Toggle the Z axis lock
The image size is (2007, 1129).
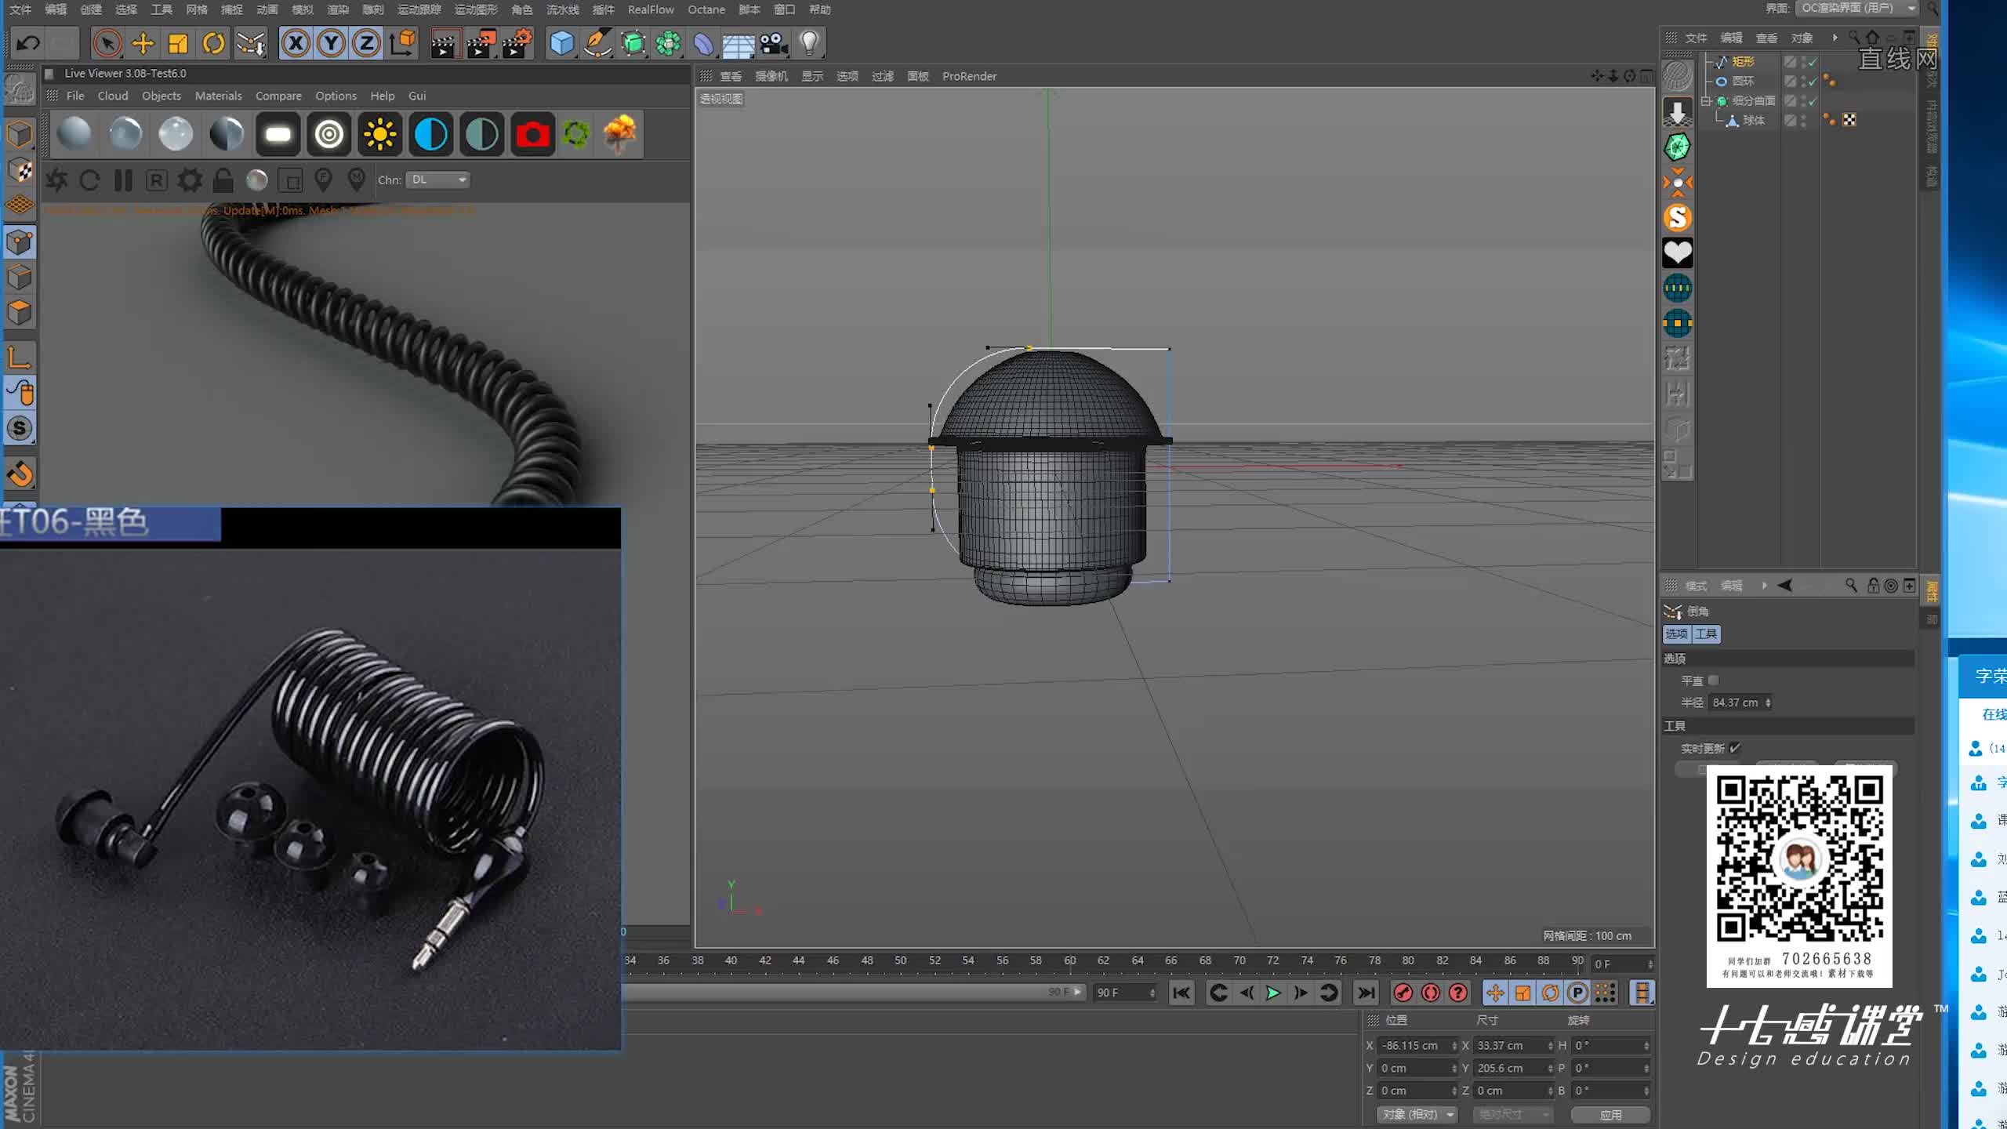coord(366,43)
